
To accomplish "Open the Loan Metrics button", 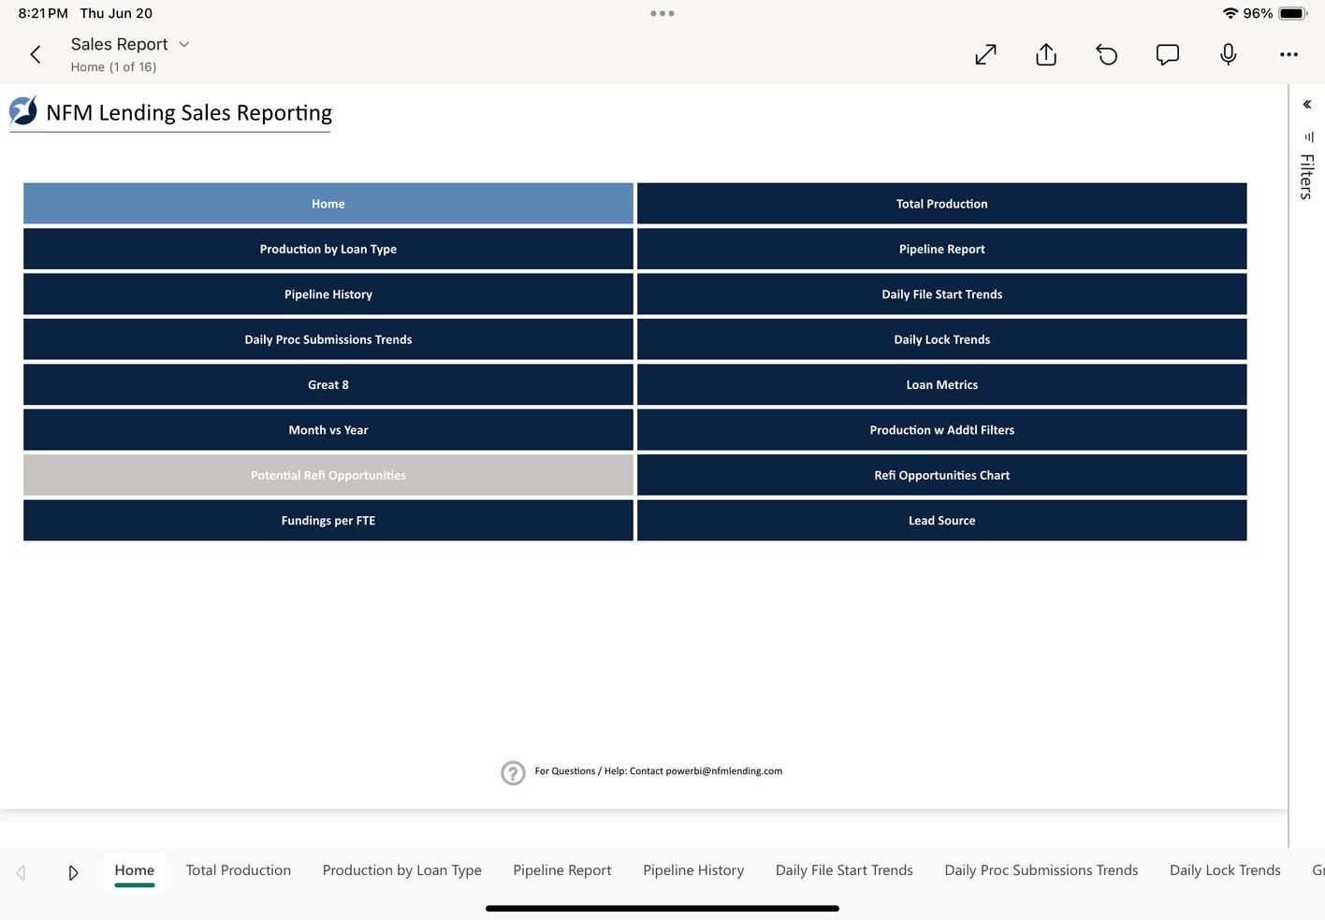I will [x=942, y=385].
